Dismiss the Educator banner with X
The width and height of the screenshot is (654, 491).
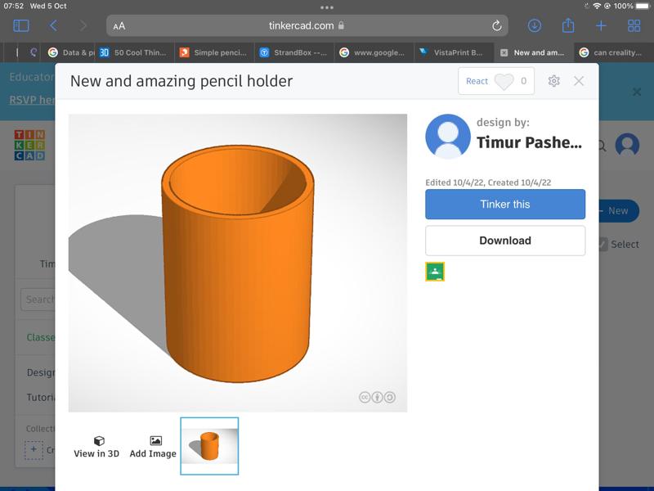point(637,92)
